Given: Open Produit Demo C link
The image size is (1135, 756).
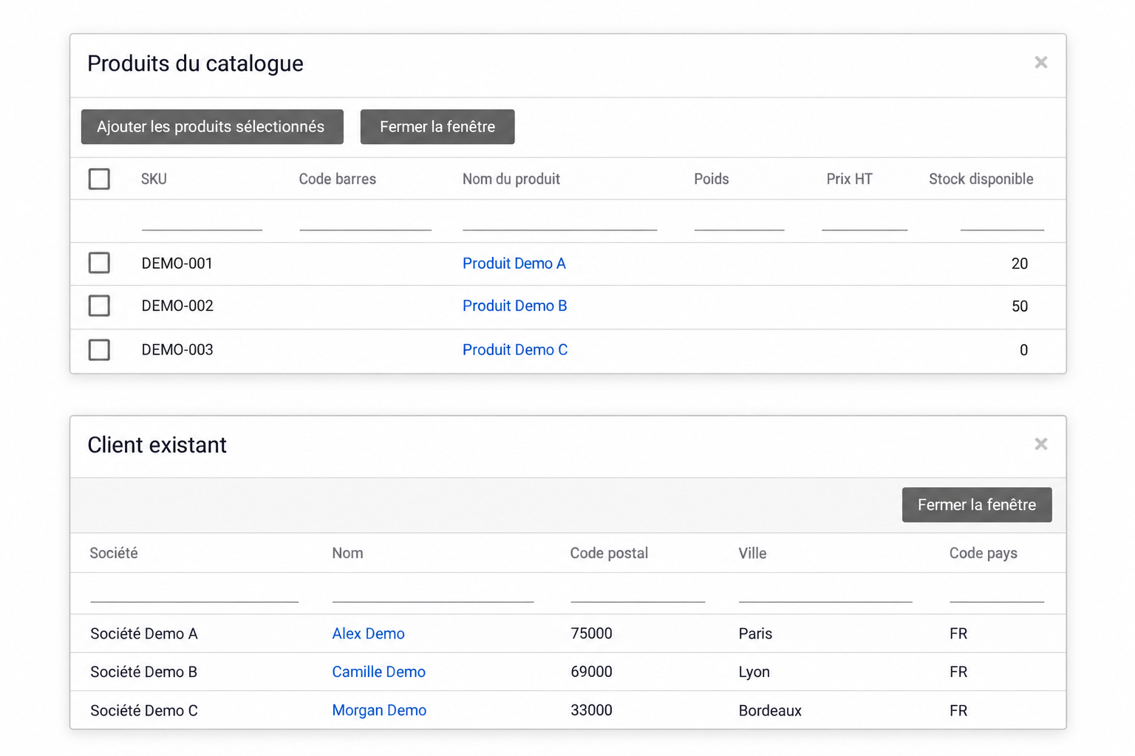Looking at the screenshot, I should tap(515, 350).
